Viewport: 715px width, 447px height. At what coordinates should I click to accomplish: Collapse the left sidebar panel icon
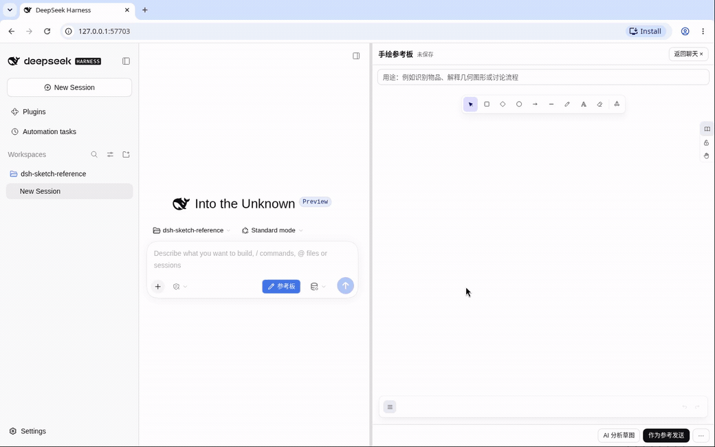click(126, 61)
